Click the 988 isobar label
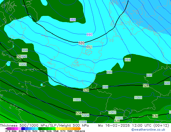This screenshot has height=132, width=171. coord(73,20)
